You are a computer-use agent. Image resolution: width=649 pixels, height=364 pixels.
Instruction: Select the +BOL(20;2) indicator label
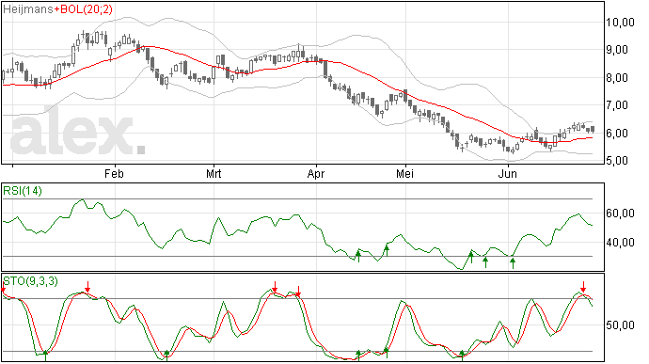[x=83, y=9]
